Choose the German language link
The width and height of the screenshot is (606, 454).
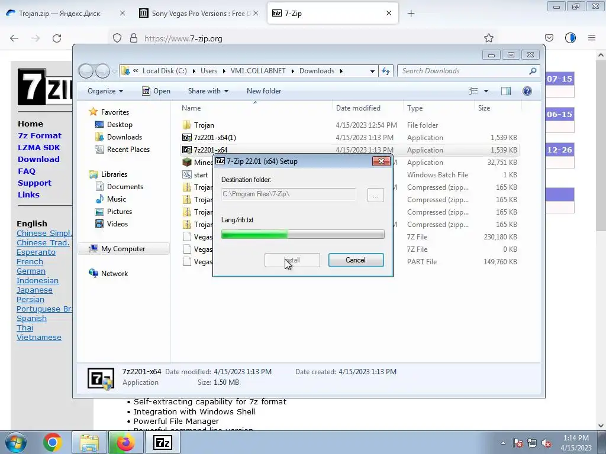coord(31,271)
